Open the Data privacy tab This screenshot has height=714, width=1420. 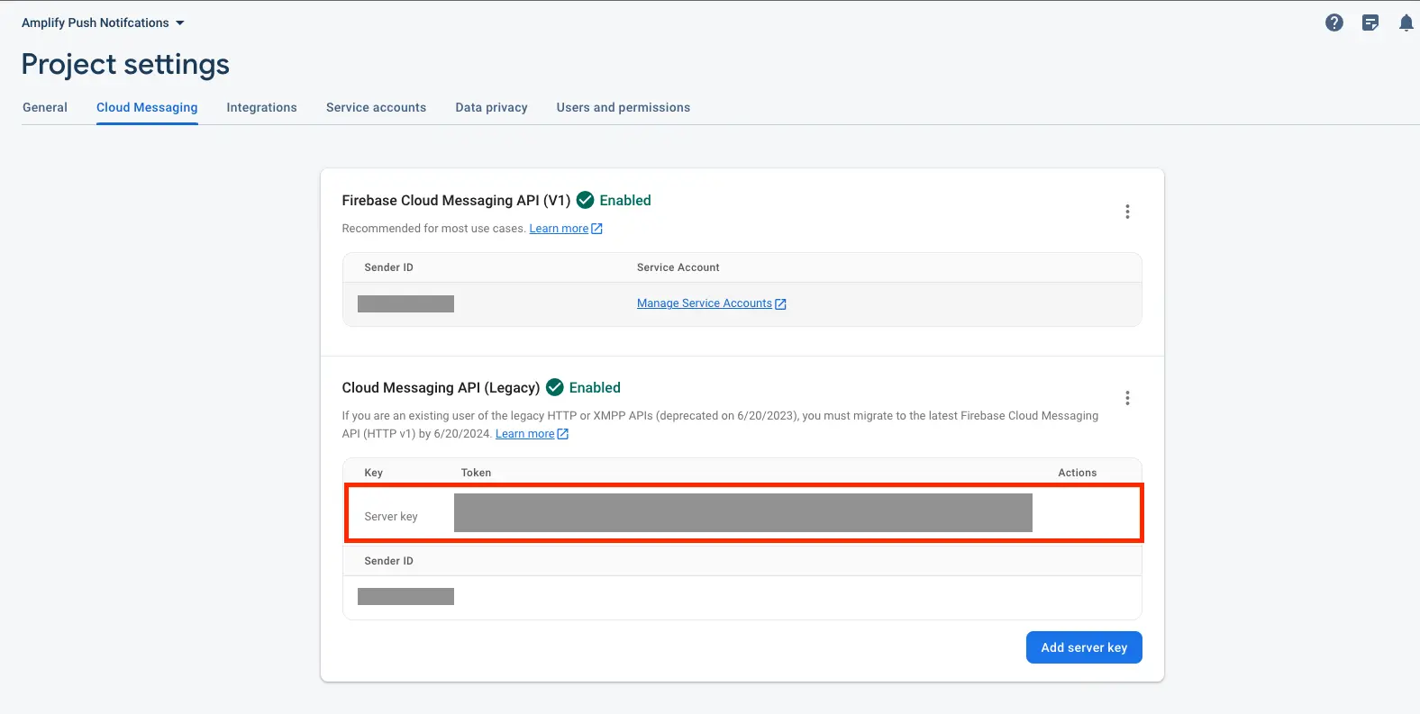[x=491, y=107]
